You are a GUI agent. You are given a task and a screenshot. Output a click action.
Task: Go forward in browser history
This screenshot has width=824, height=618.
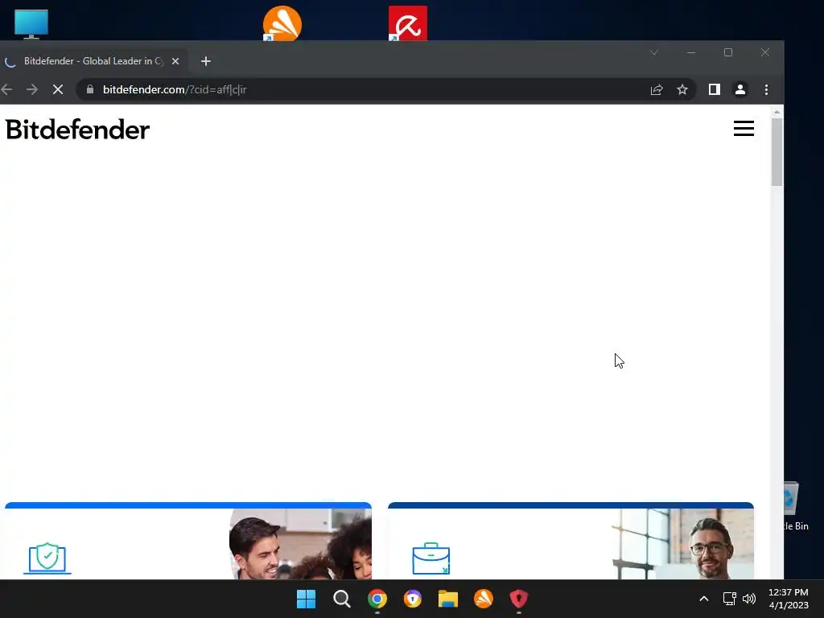pyautogui.click(x=32, y=90)
